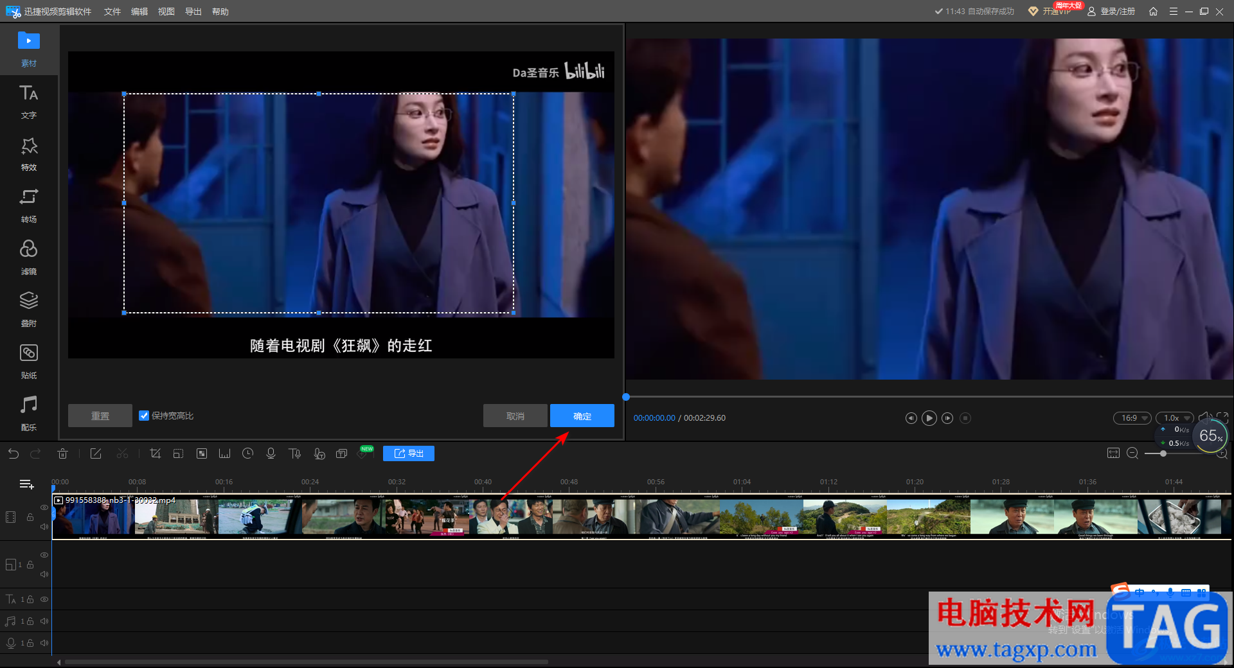
Task: Select the scissors split tool
Action: point(122,453)
